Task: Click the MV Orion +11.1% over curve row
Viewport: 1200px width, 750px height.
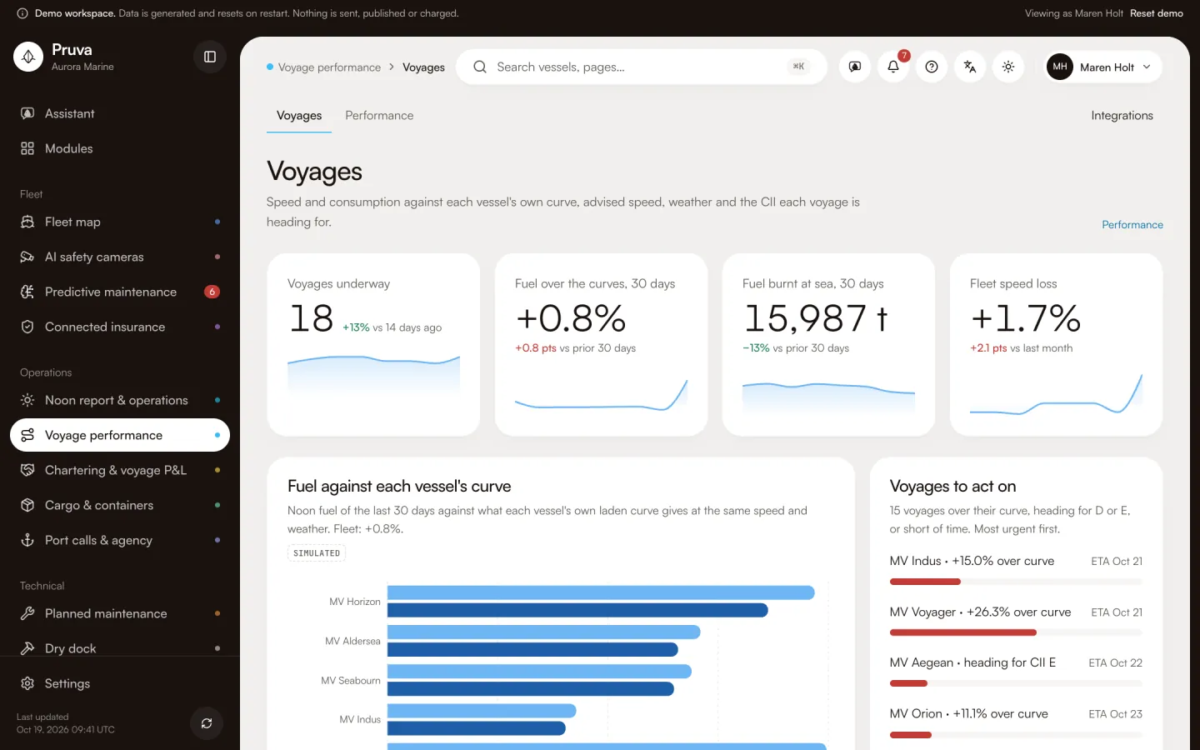Action: pyautogui.click(x=1016, y=723)
